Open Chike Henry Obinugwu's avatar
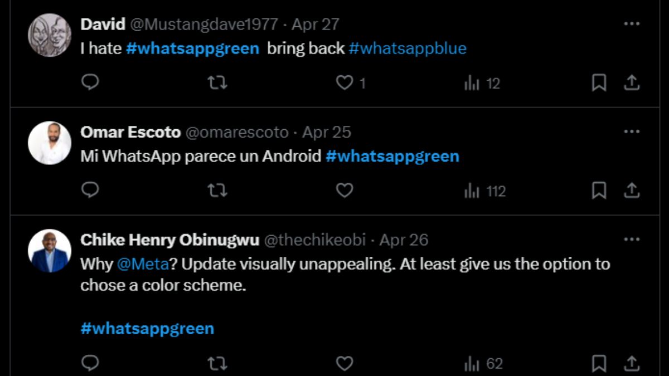 tap(50, 251)
